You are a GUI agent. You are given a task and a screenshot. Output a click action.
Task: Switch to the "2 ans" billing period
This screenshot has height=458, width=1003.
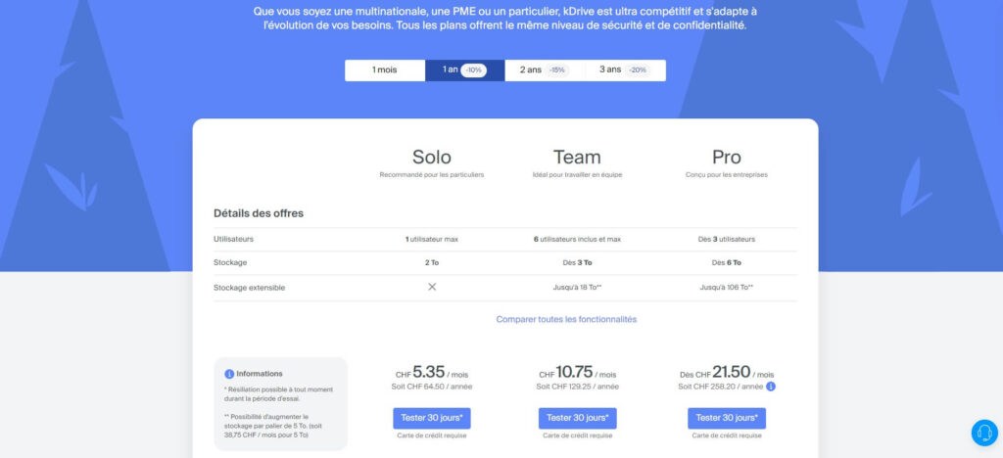[531, 70]
